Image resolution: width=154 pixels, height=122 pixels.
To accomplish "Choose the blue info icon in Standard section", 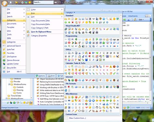I will tap(104, 19).
